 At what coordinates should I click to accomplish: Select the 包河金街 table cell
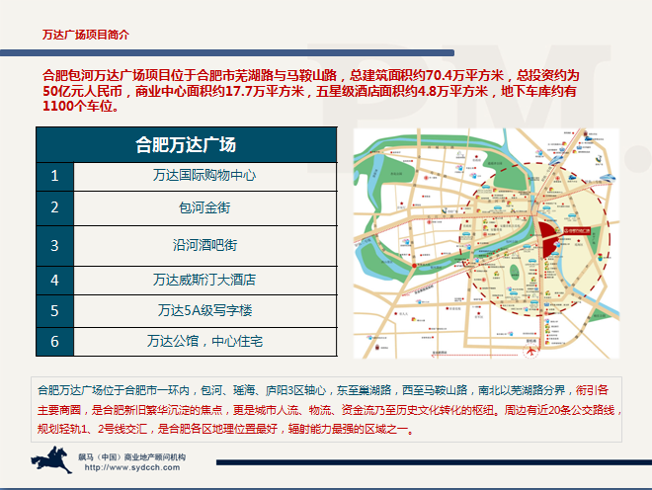click(x=204, y=208)
